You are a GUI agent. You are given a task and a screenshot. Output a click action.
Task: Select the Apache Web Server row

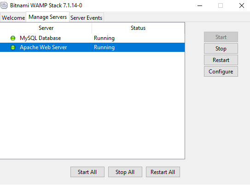click(93, 47)
